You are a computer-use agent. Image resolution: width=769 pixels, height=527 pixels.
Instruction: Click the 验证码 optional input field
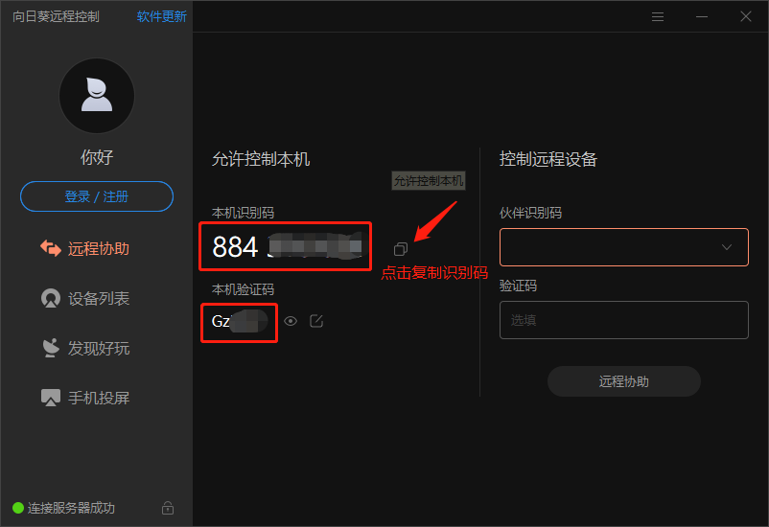[624, 320]
